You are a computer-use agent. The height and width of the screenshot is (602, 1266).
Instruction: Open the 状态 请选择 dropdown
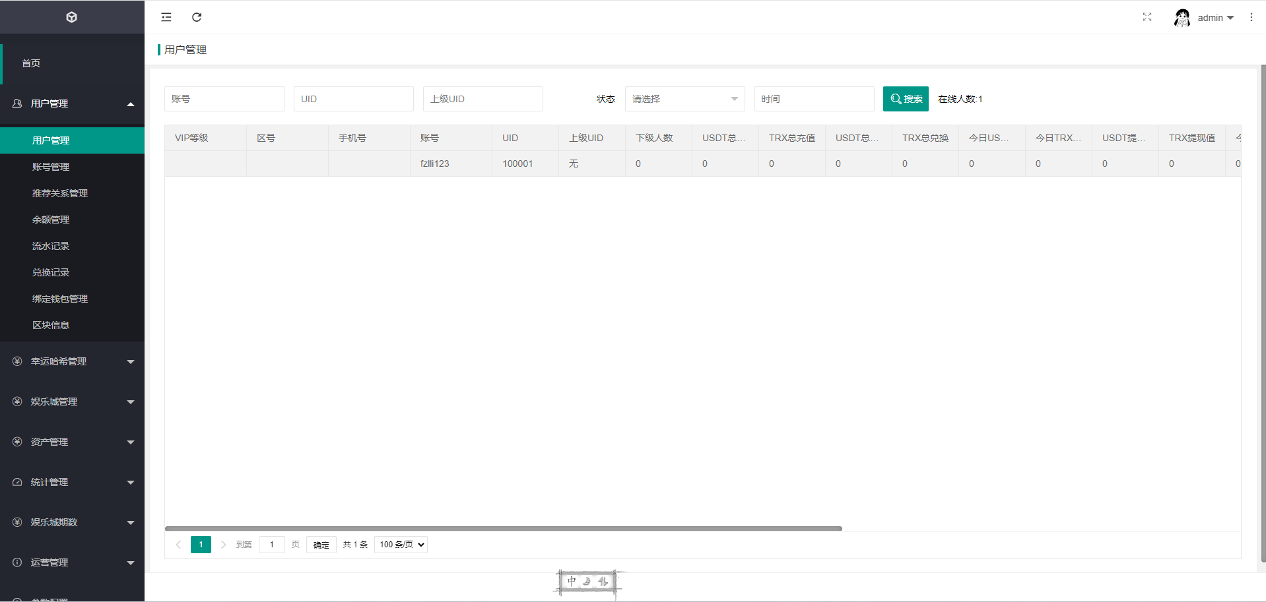684,99
